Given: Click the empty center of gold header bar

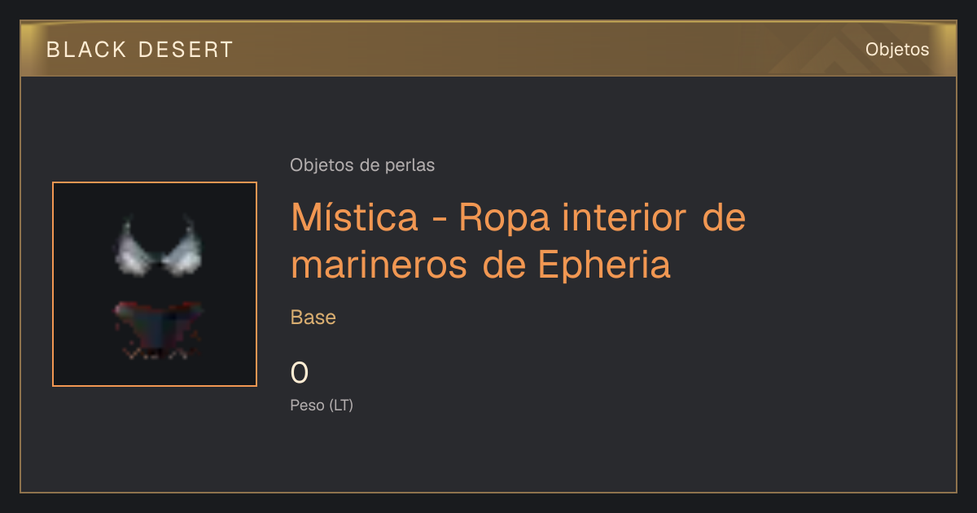Looking at the screenshot, I should (x=488, y=50).
